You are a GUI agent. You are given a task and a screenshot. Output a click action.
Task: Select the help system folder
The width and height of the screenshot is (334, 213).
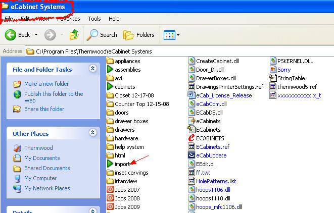point(125,147)
